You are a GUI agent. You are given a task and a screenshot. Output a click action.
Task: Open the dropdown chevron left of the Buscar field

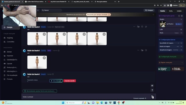(x=38, y=10)
